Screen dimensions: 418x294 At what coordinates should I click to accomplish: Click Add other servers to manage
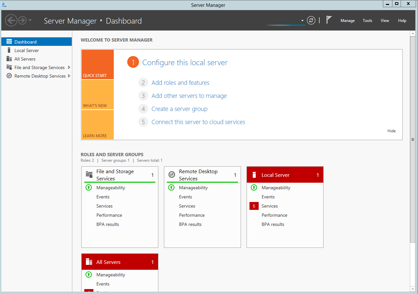[189, 96]
